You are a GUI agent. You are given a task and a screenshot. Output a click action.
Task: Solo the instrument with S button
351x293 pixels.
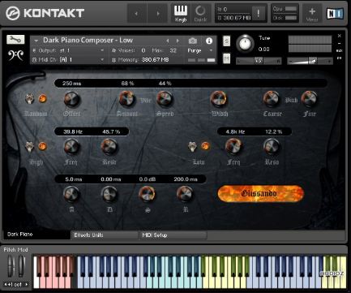click(x=226, y=41)
